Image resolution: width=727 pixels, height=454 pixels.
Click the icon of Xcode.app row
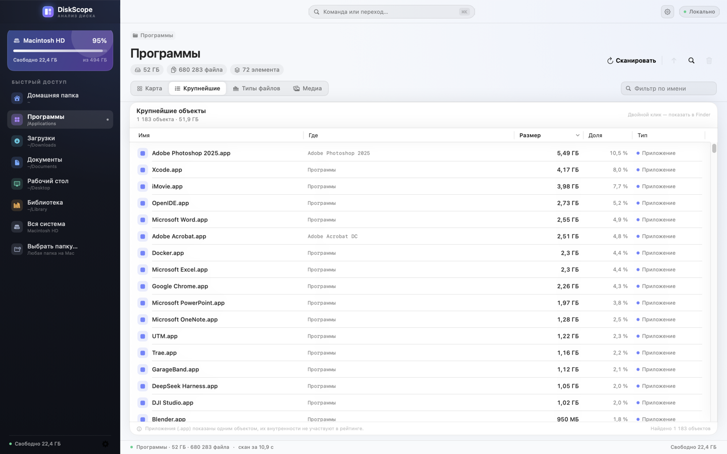(x=143, y=170)
